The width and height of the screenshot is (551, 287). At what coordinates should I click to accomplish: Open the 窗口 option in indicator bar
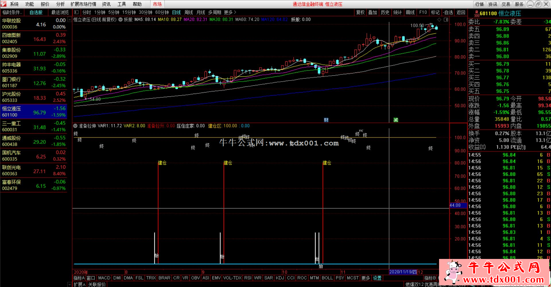[91, 278]
